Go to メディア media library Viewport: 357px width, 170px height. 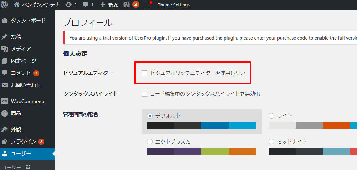click(21, 49)
